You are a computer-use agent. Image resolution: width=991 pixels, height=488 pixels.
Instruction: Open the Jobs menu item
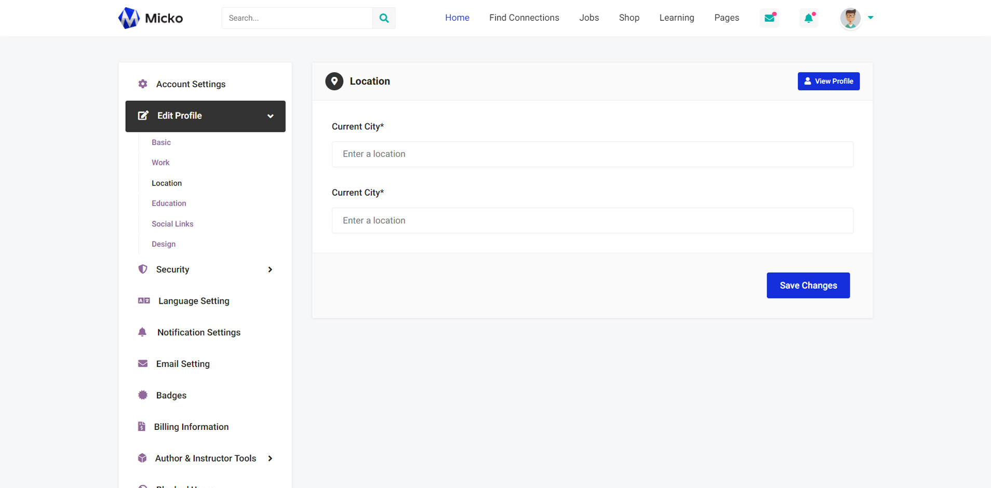coord(589,18)
